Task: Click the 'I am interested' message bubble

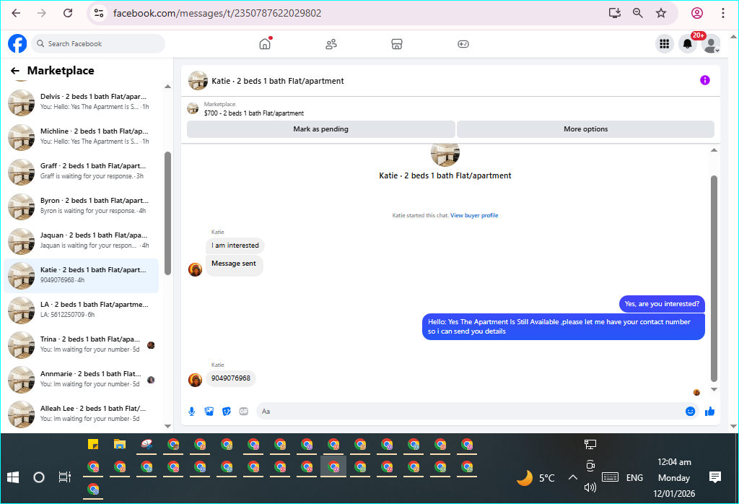Action: 235,246
